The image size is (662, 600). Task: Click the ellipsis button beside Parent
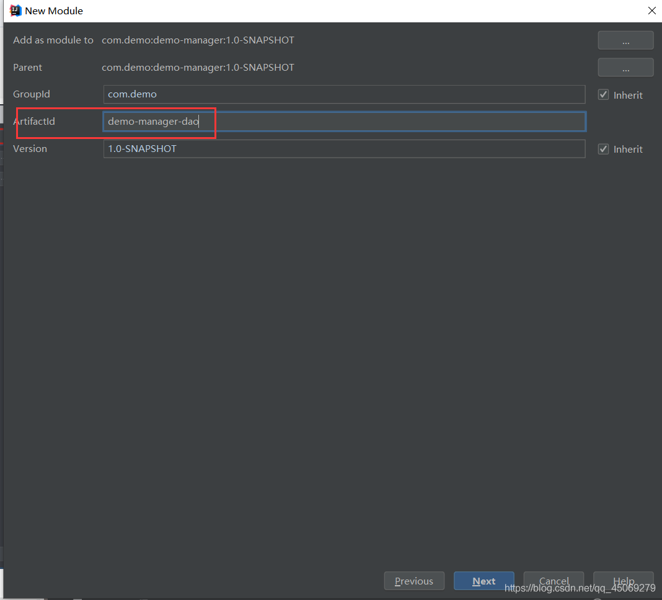point(625,68)
